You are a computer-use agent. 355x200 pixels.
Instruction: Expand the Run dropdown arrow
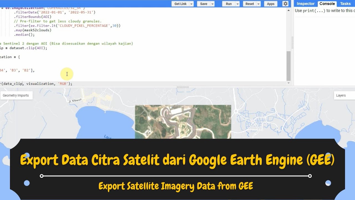[237, 4]
